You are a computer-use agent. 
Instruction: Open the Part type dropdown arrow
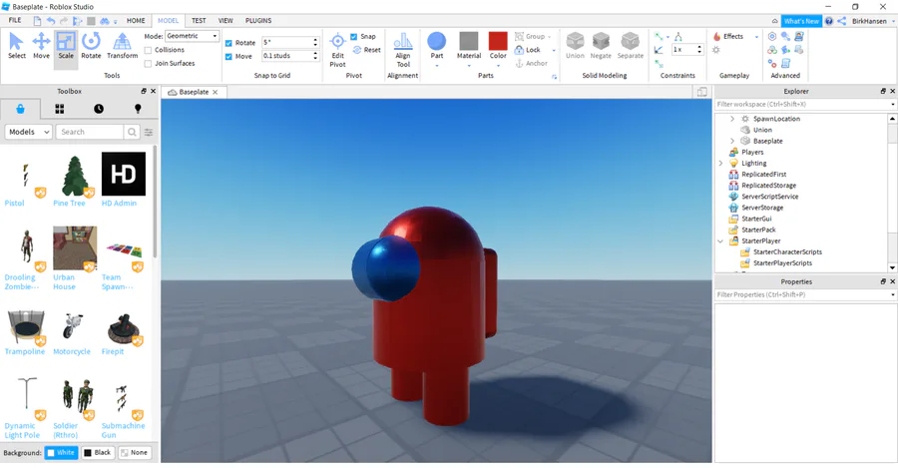[x=436, y=65]
